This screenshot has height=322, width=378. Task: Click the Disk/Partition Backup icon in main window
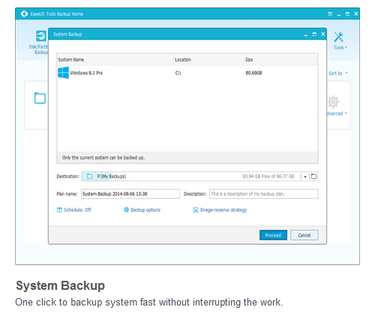point(41,36)
